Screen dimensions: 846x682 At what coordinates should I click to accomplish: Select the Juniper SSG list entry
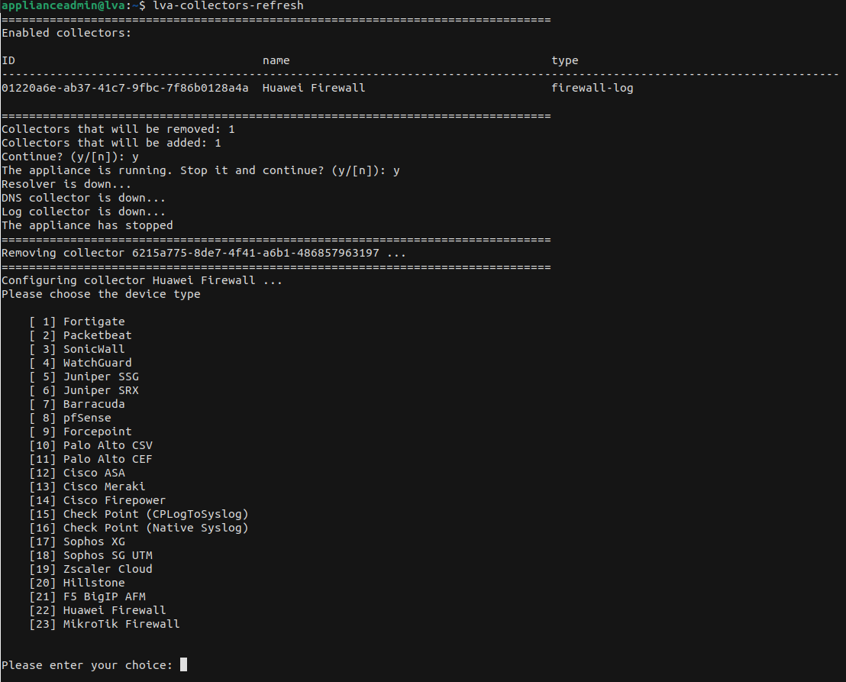click(x=101, y=377)
